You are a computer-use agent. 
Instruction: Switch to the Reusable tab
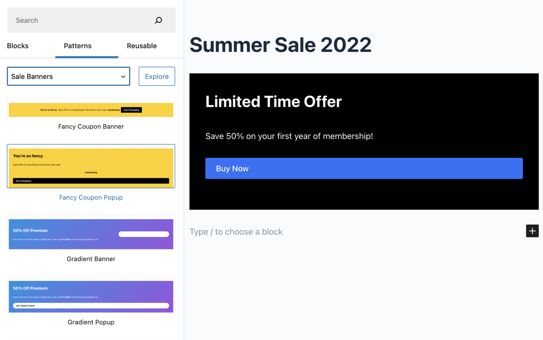coord(141,46)
